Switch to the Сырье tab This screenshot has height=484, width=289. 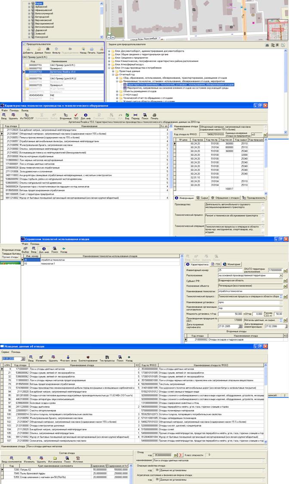point(202,198)
